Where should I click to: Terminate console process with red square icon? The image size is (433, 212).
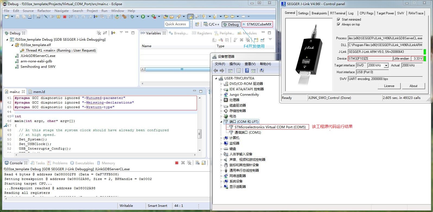[x=177, y=163]
